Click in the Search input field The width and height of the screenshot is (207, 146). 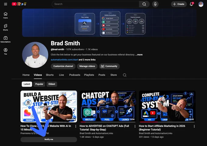tap(95, 4)
